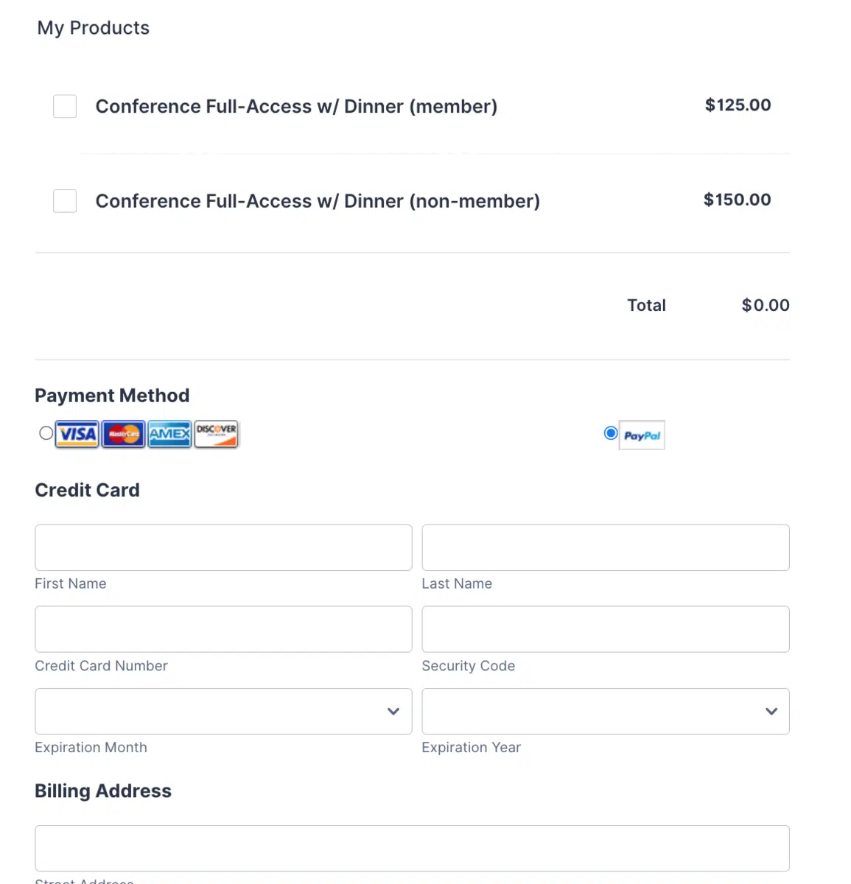
Task: Click the Street Address billing field
Action: [x=412, y=848]
